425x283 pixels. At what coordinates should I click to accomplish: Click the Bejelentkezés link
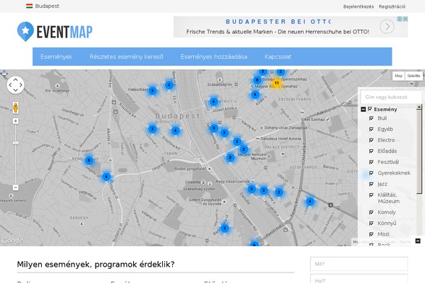point(358,6)
